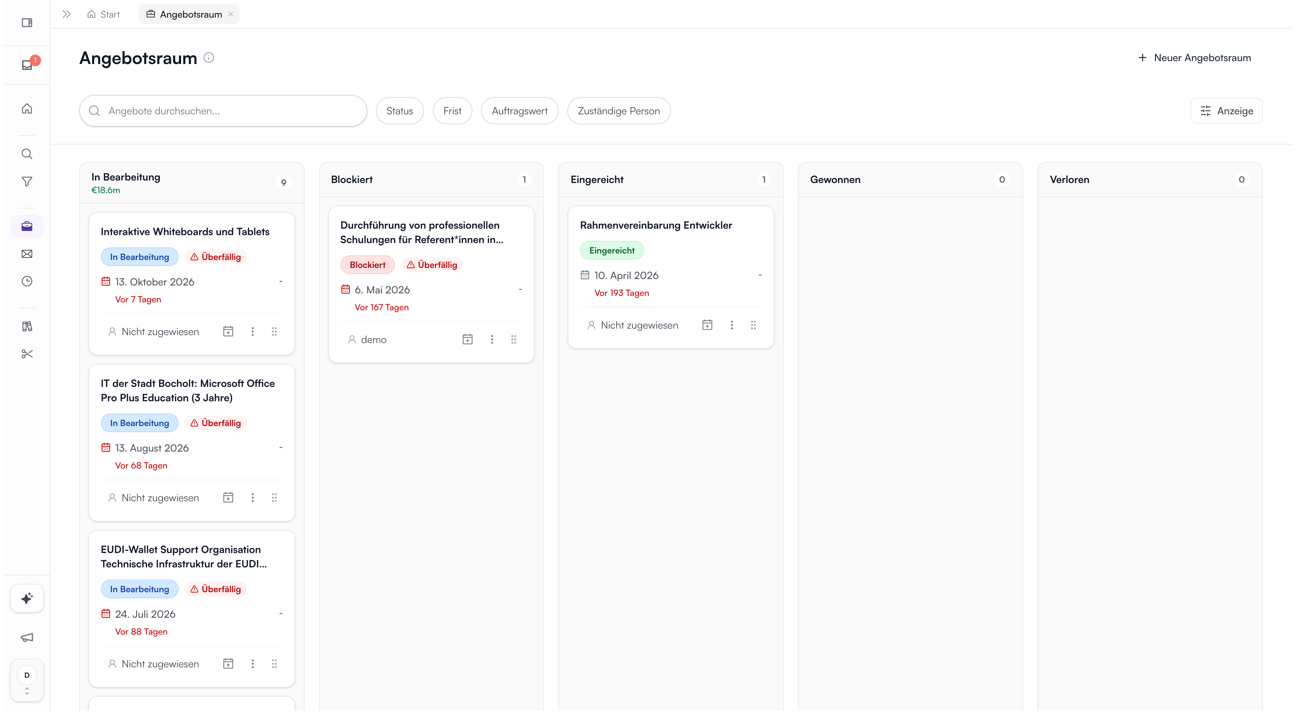Viewport: 1296px width, 722px height.
Task: Add calendar entry for Interaktive Whiteboards card
Action: pos(228,332)
